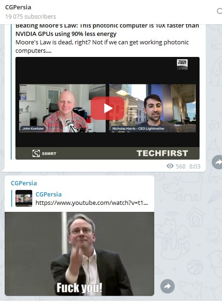Click the TechFirst logo in video corner
The height and width of the screenshot is (308, 222).
click(x=182, y=64)
